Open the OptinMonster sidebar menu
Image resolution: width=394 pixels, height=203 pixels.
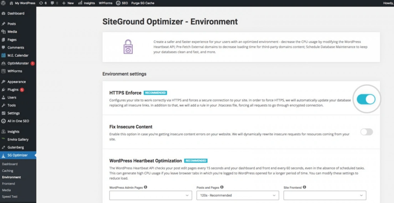coord(18,63)
